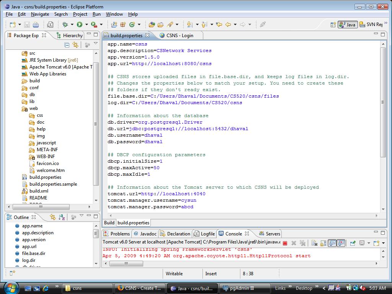Click Collapse All icon in Package Explorer
The width and height of the screenshot is (392, 294).
67,45
